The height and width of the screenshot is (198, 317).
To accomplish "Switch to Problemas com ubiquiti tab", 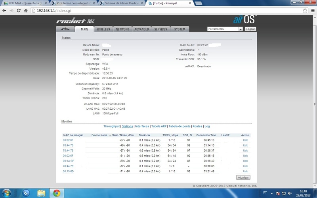I will click(74, 3).
